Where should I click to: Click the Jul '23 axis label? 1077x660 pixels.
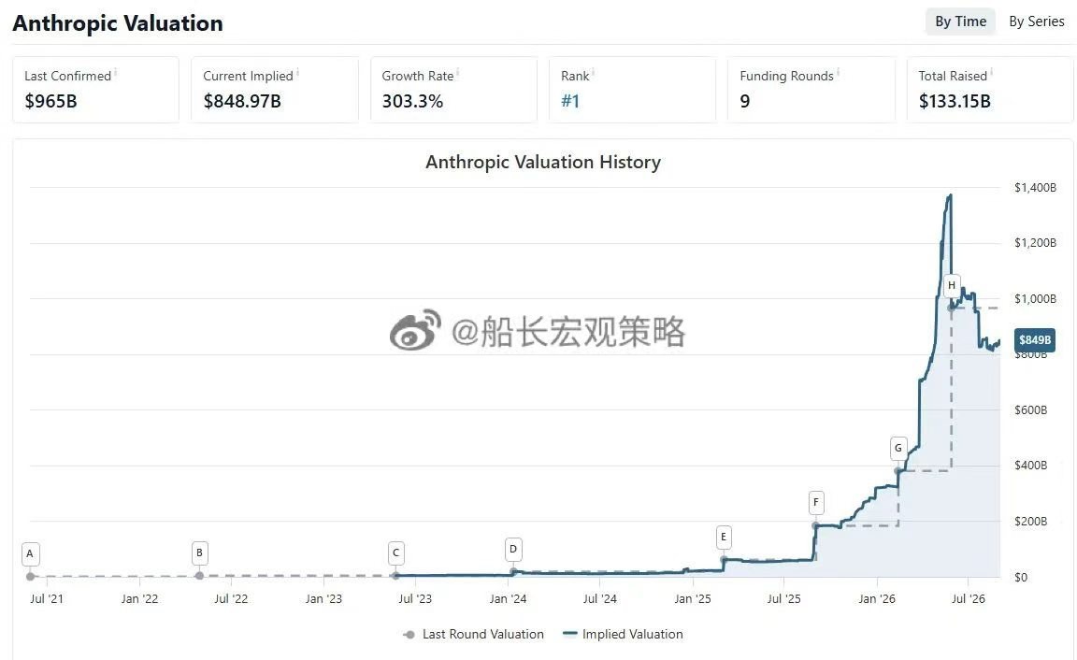[x=415, y=599]
